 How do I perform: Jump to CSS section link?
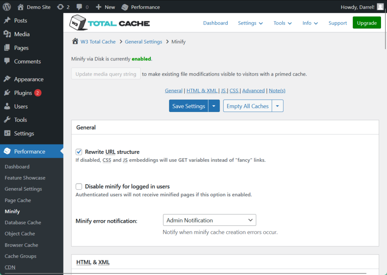pyautogui.click(x=234, y=91)
